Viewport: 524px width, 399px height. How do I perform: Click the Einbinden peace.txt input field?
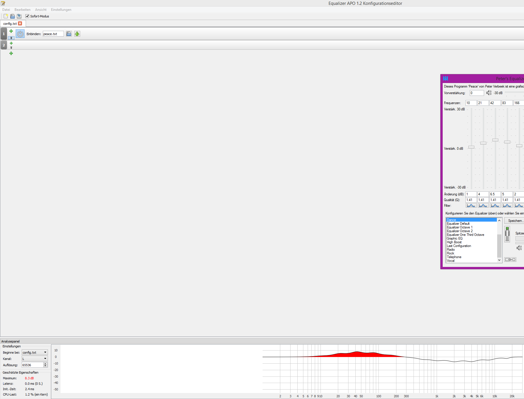coord(53,34)
